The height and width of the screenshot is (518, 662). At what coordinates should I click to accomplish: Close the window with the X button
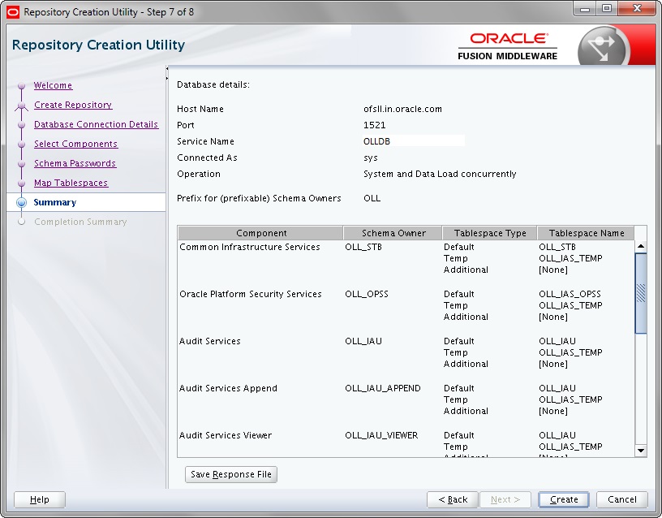[x=637, y=9]
